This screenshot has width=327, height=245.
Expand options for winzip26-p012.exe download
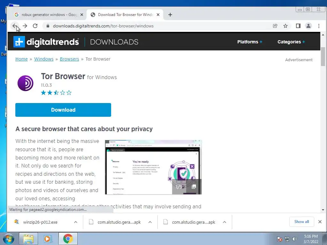coord(75,222)
